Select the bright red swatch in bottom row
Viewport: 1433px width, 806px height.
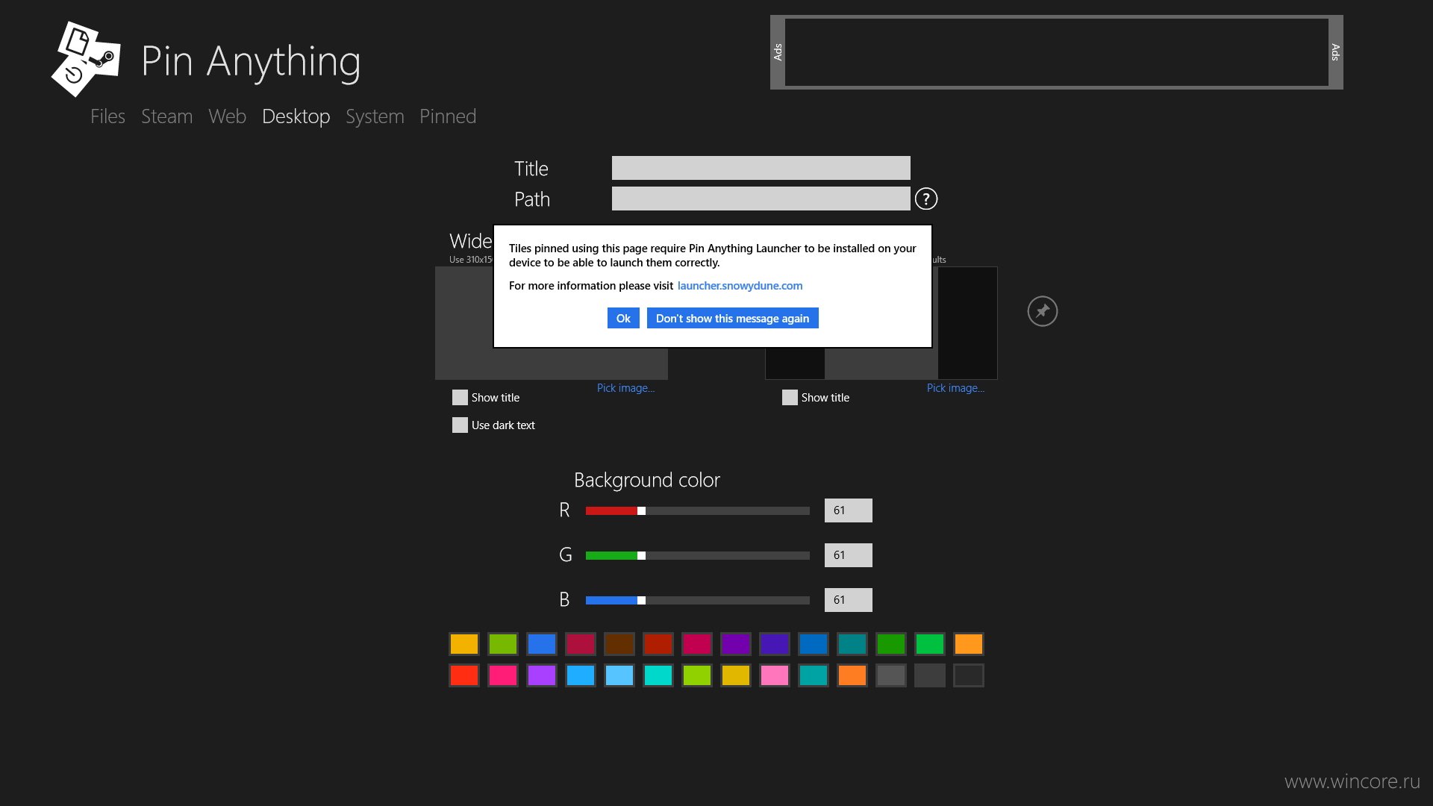pyautogui.click(x=464, y=675)
